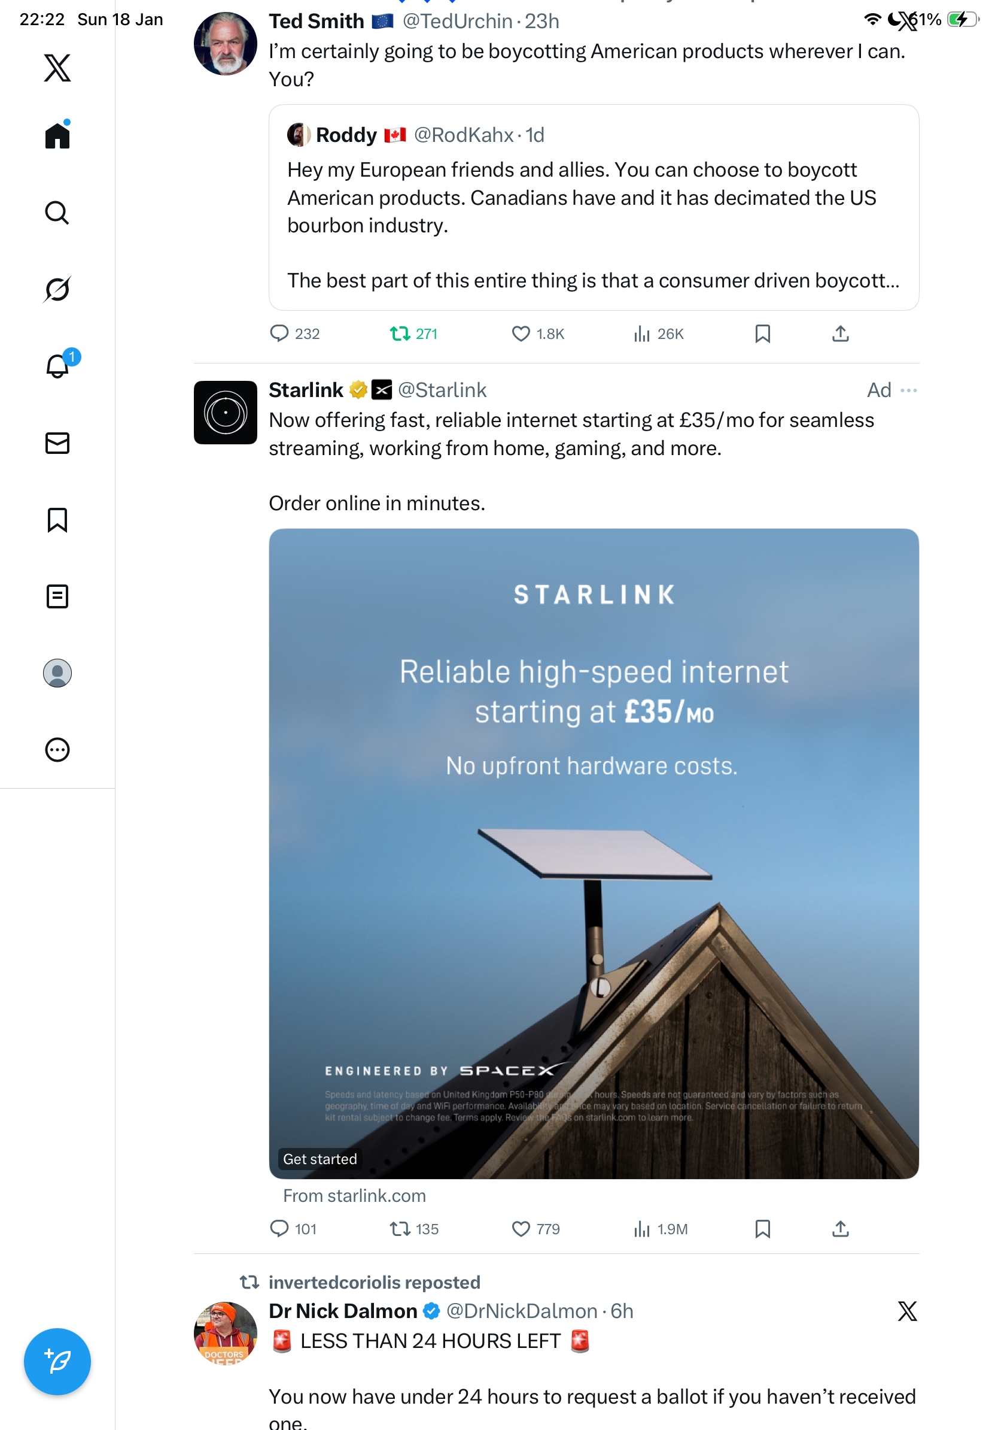Open Roddy's quoted post about boycott
This screenshot has width=998, height=1430.
point(594,207)
